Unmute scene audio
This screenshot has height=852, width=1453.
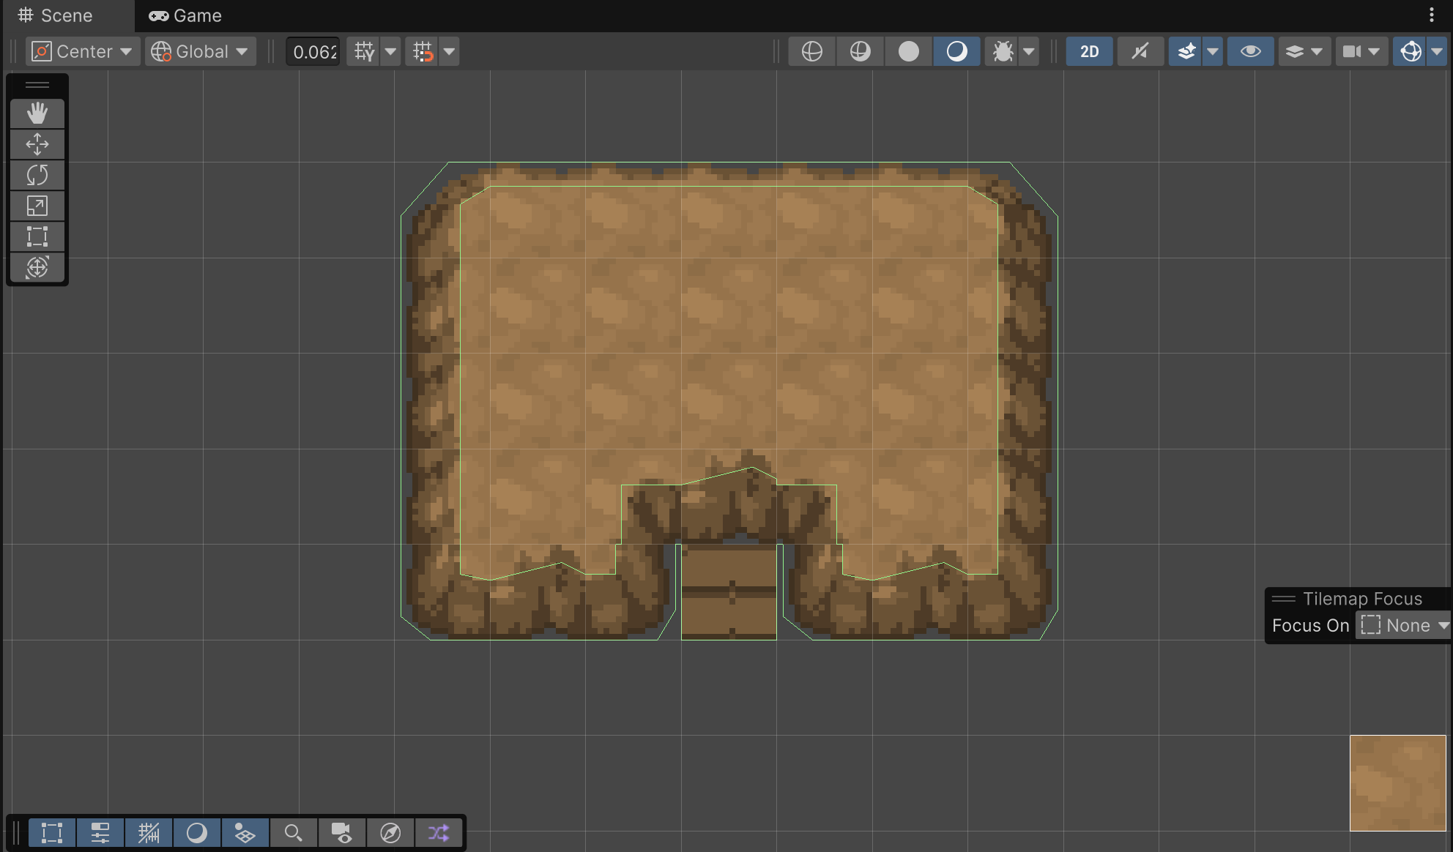click(x=1140, y=51)
